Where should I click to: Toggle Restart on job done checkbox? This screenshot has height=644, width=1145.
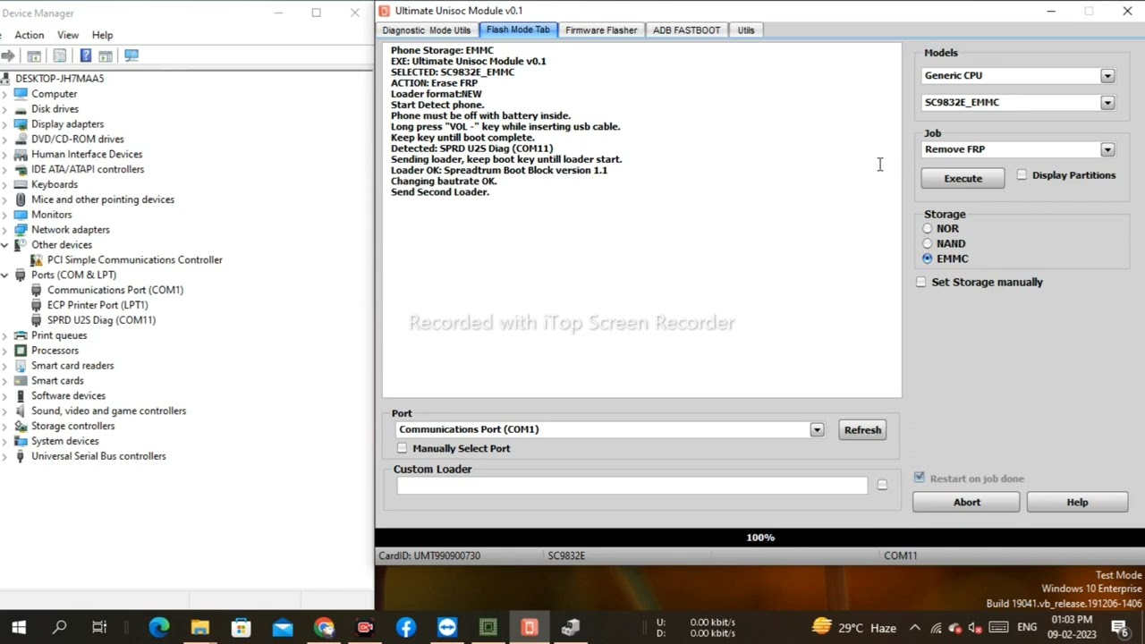click(920, 479)
